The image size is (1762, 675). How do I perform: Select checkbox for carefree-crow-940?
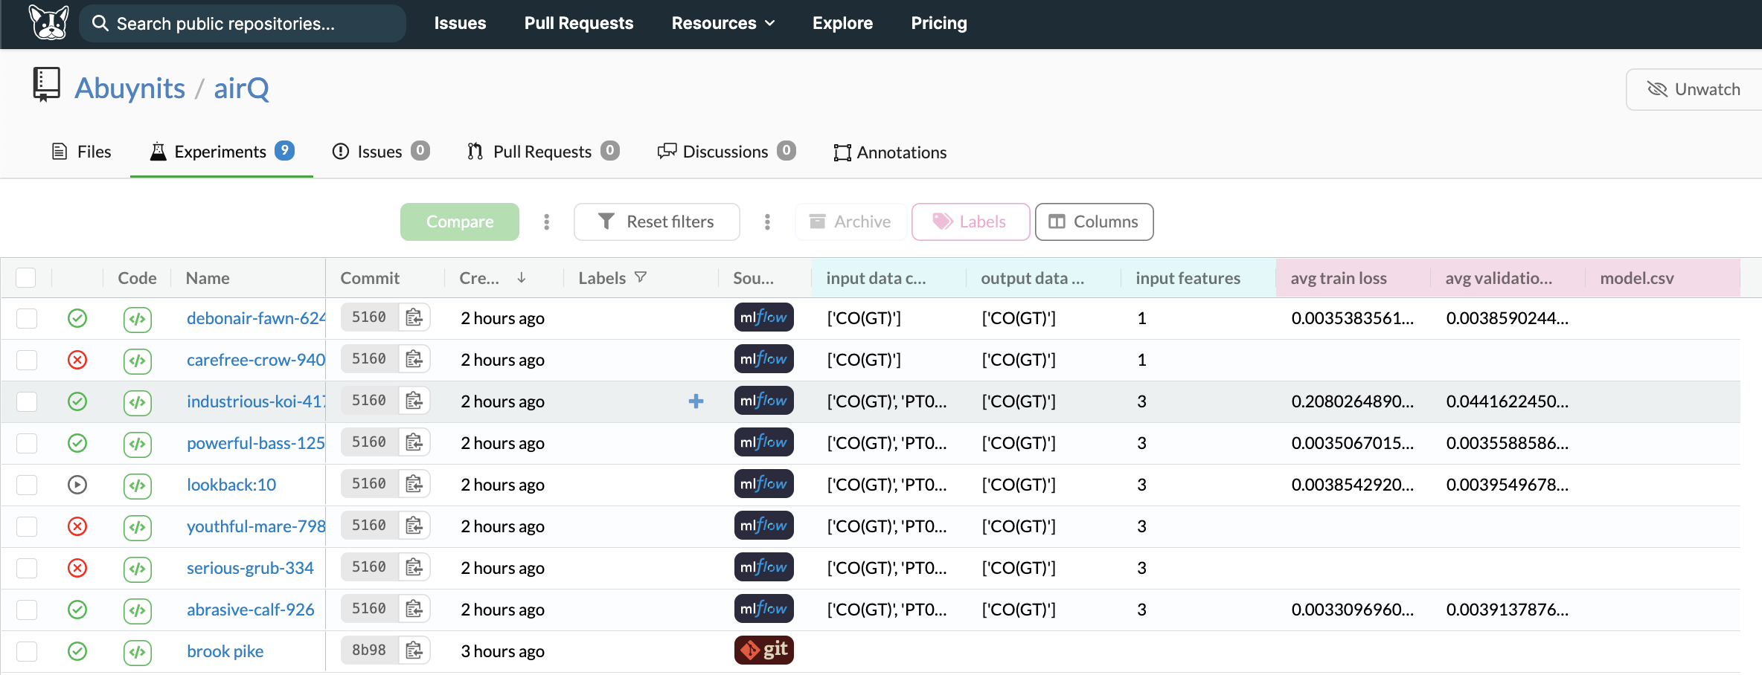[x=27, y=360]
